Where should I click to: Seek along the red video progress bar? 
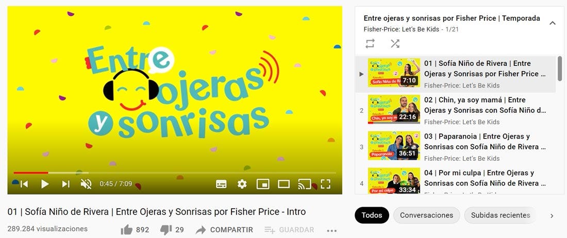(x=175, y=173)
